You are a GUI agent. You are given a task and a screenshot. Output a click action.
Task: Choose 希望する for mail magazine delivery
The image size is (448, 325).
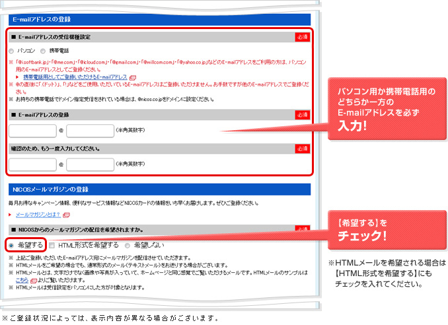coord(11,245)
